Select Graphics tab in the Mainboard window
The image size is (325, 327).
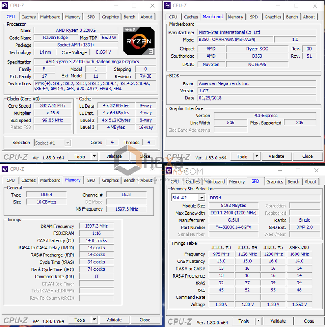pos(273,17)
